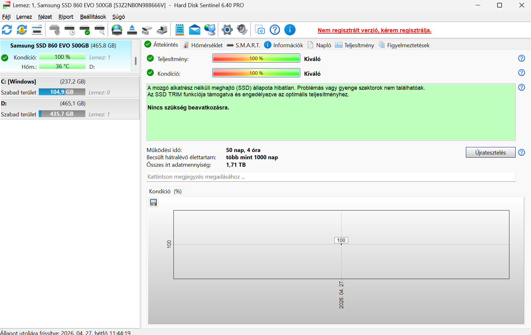Click the Kondíció 100 % gradient bar
Screen dimensions: 531x335
[x=256, y=73]
